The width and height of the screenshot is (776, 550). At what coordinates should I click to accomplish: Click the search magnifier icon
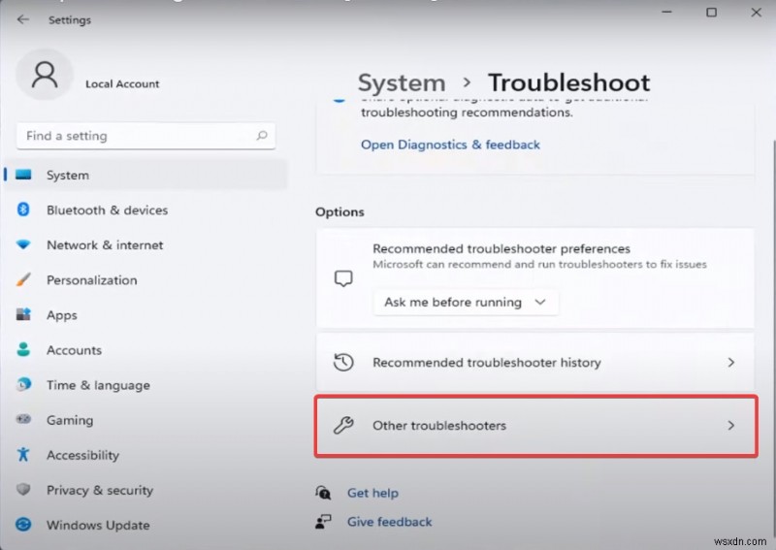[x=261, y=137]
